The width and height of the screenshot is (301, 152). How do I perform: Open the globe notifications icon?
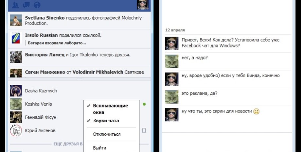click(37, 5)
